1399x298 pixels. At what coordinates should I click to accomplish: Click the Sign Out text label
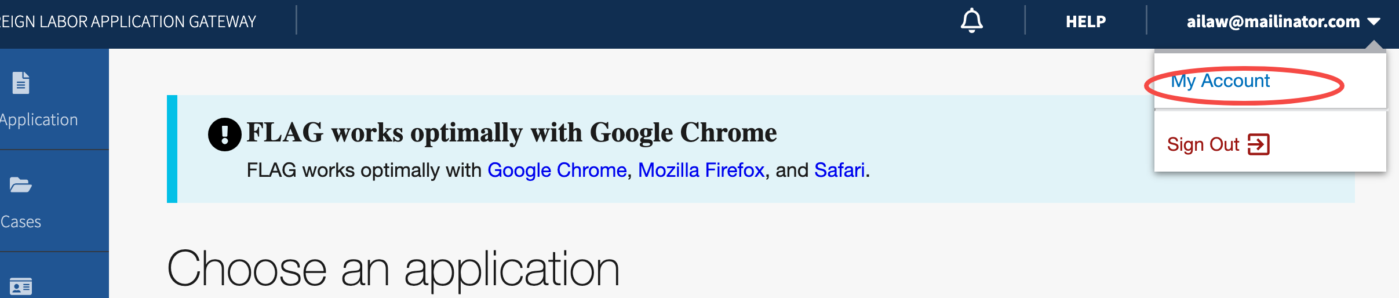[x=1203, y=144]
